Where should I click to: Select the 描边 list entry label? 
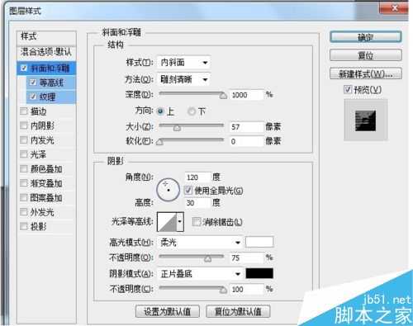[38, 111]
